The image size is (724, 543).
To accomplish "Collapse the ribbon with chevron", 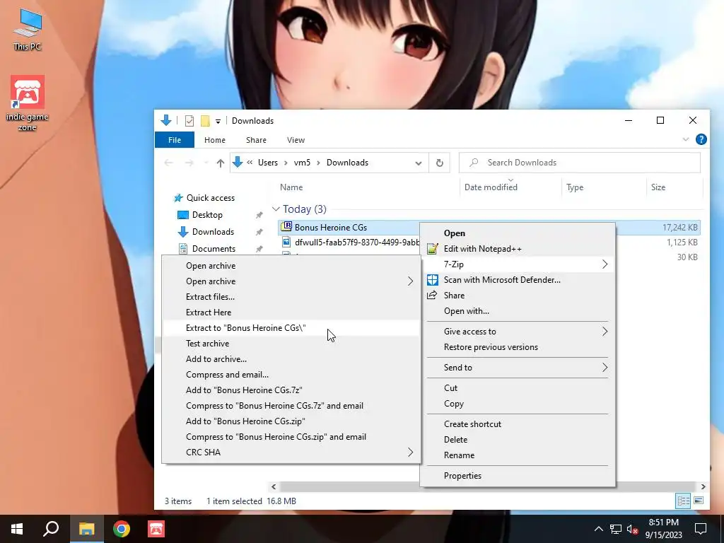I will [x=686, y=139].
